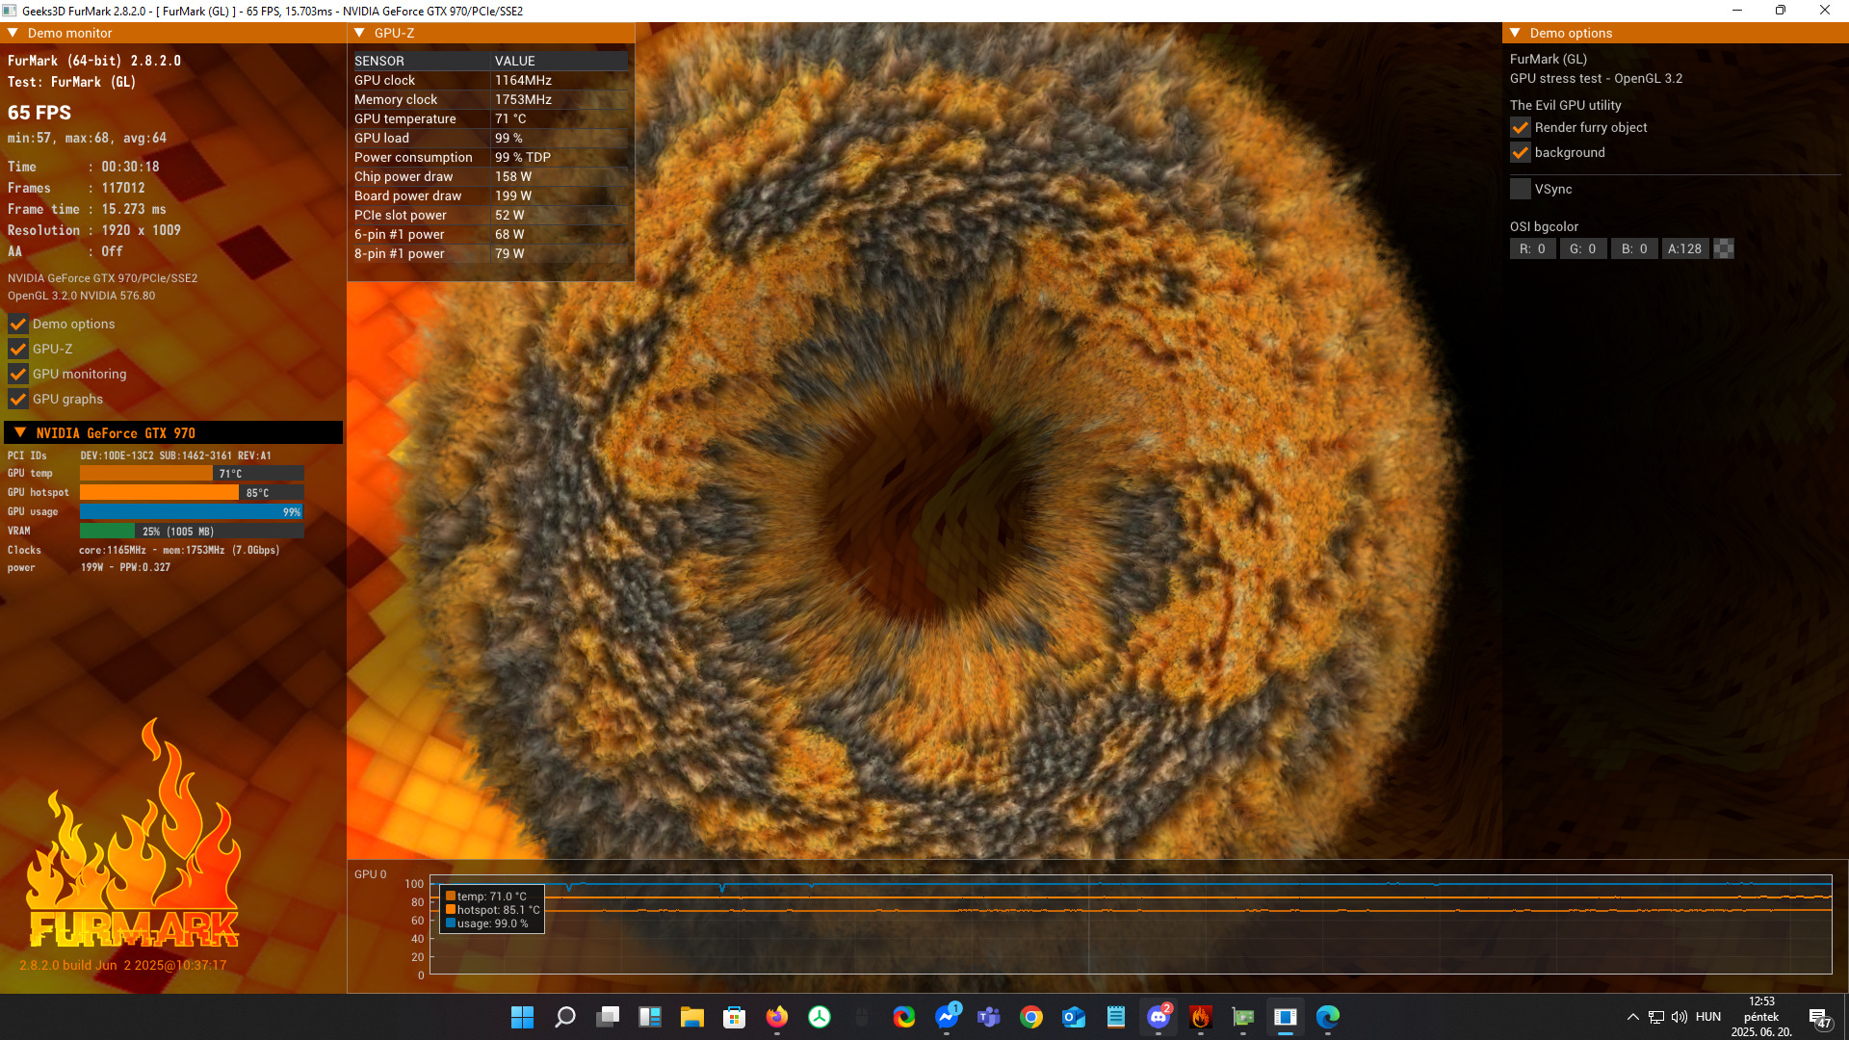Uncheck the Render furry object checkbox
The image size is (1849, 1040).
tap(1521, 127)
